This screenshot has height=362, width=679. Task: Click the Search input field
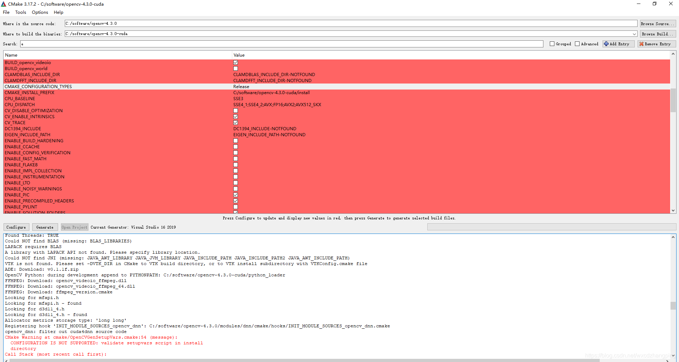282,44
